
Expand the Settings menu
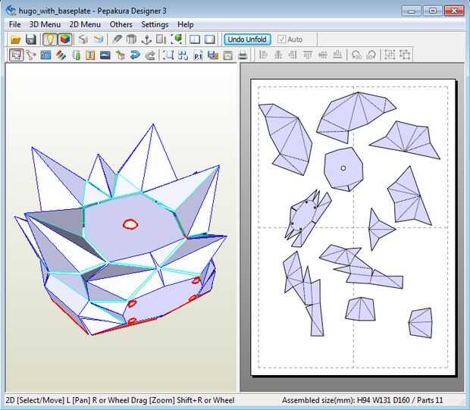click(155, 24)
